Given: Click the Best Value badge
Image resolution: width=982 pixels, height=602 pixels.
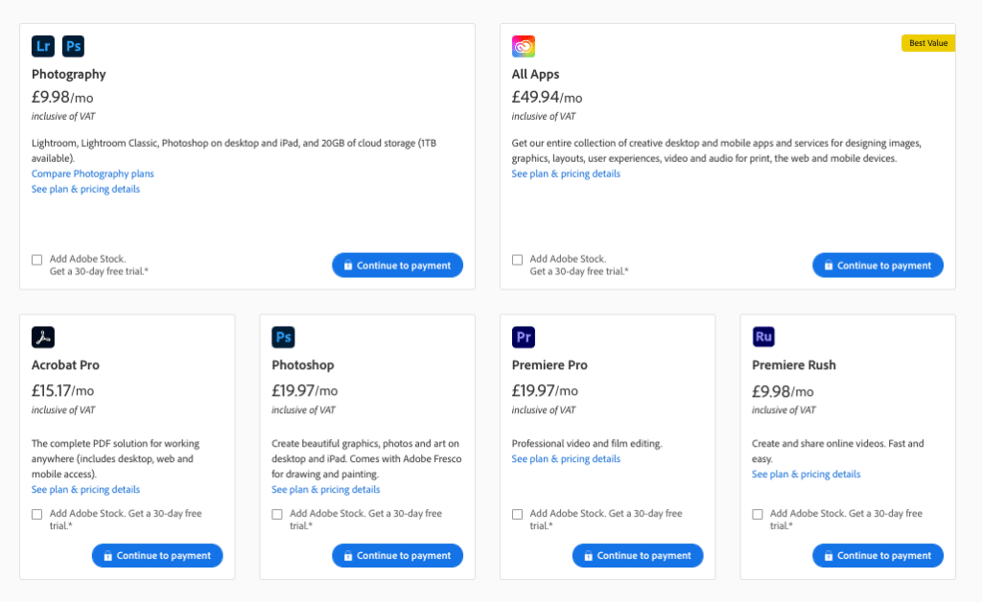Looking at the screenshot, I should (x=928, y=43).
